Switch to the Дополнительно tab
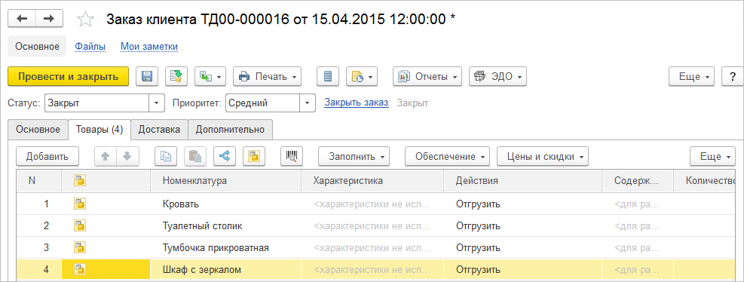 coord(230,130)
